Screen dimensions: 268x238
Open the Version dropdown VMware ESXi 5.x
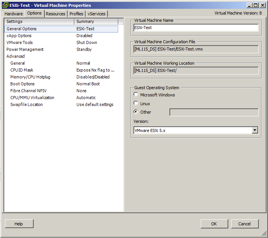pyautogui.click(x=196, y=130)
